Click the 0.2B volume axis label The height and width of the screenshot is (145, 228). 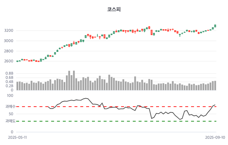click(9, 86)
